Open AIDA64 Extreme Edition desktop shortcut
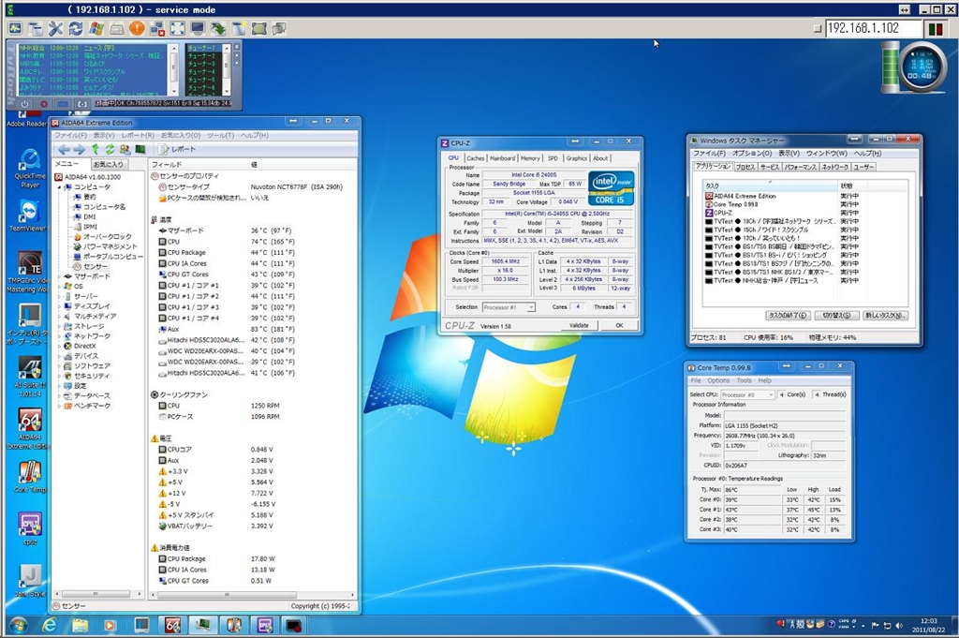This screenshot has height=638, width=959. [x=29, y=428]
